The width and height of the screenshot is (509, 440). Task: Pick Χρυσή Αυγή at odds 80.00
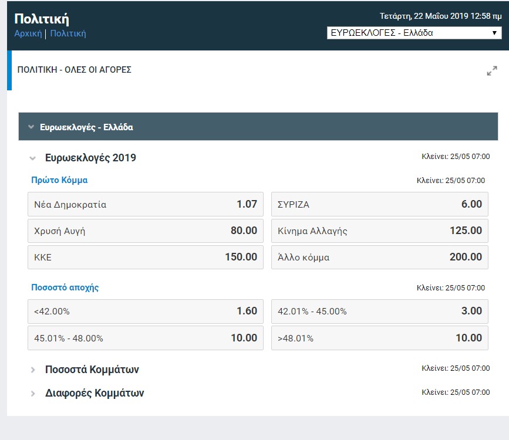(x=145, y=231)
